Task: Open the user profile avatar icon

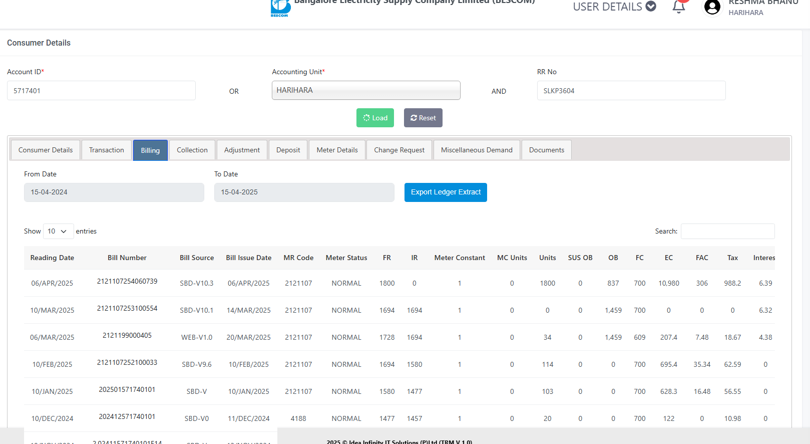Action: click(x=712, y=7)
